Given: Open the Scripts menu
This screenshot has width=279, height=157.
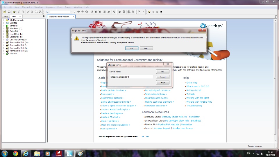Looking at the screenshot, I should coord(68,7).
